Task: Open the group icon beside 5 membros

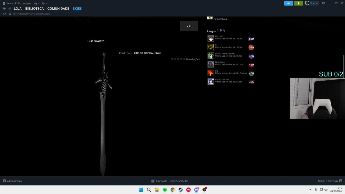Action: (210, 18)
